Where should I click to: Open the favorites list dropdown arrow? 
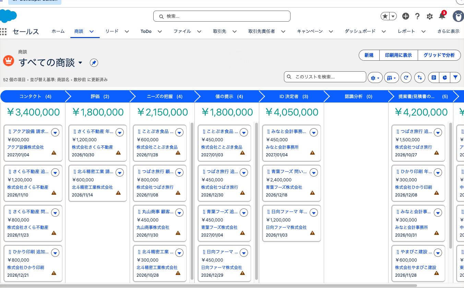coord(393,16)
